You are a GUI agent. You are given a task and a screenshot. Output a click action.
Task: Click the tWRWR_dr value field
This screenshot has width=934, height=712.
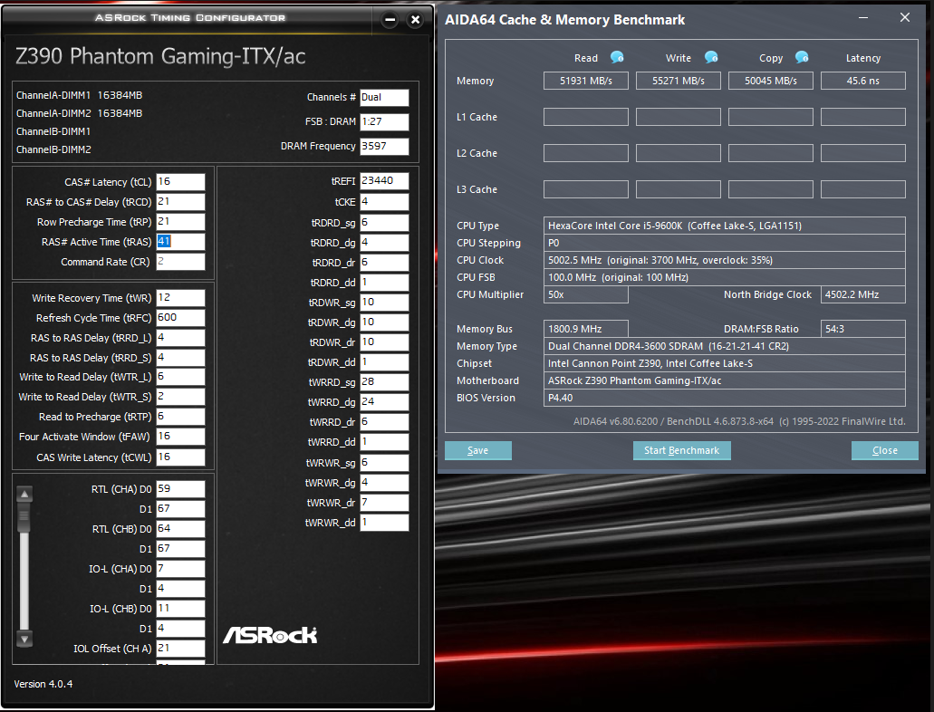click(384, 503)
